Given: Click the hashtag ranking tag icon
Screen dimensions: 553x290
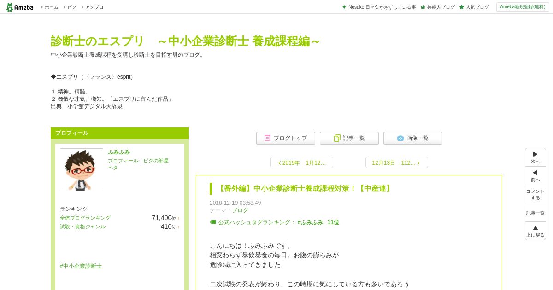Looking at the screenshot, I should (x=213, y=222).
